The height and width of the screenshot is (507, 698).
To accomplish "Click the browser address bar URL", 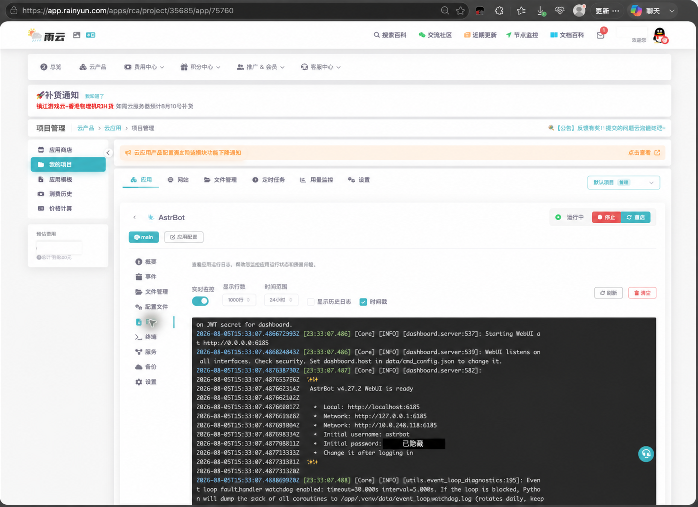I will (128, 11).
